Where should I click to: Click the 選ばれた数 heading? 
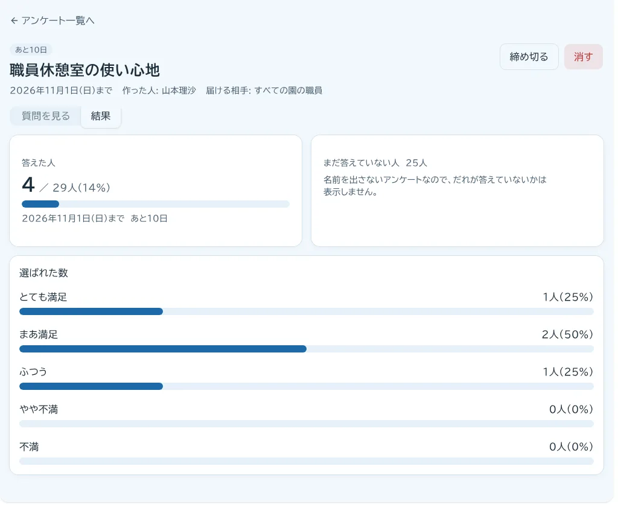pos(43,273)
